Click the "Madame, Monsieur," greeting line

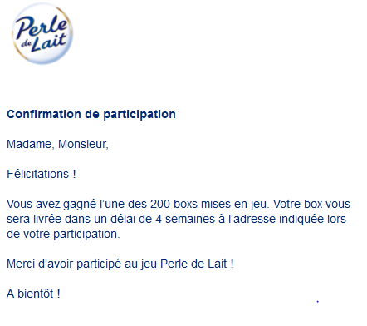coord(57,144)
